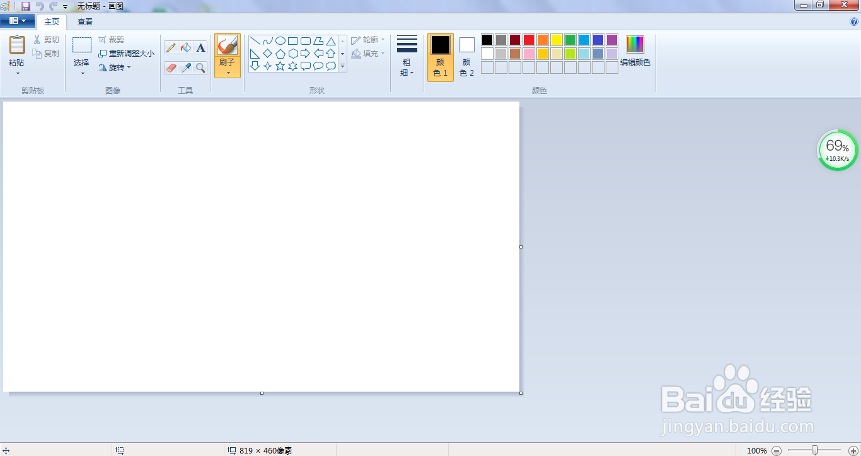
Task: Select the Fill with color bucket tool
Action: pyautogui.click(x=186, y=48)
